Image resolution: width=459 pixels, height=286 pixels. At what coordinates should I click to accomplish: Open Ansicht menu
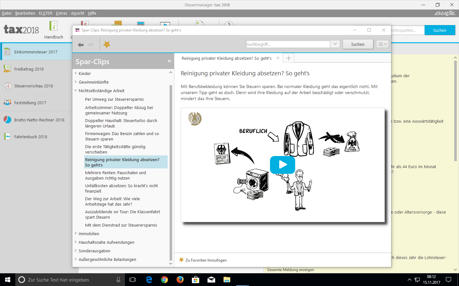point(77,13)
